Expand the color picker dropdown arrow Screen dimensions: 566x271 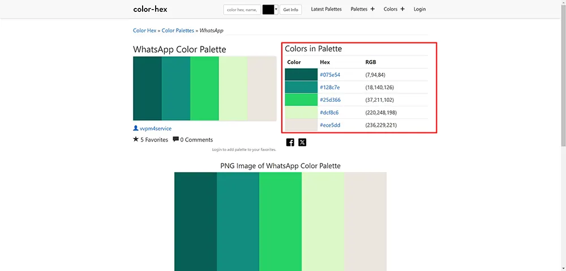[276, 10]
